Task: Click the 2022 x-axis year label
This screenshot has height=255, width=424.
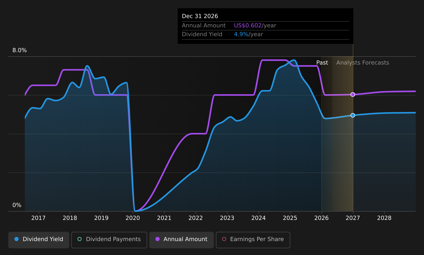Action: (x=196, y=218)
